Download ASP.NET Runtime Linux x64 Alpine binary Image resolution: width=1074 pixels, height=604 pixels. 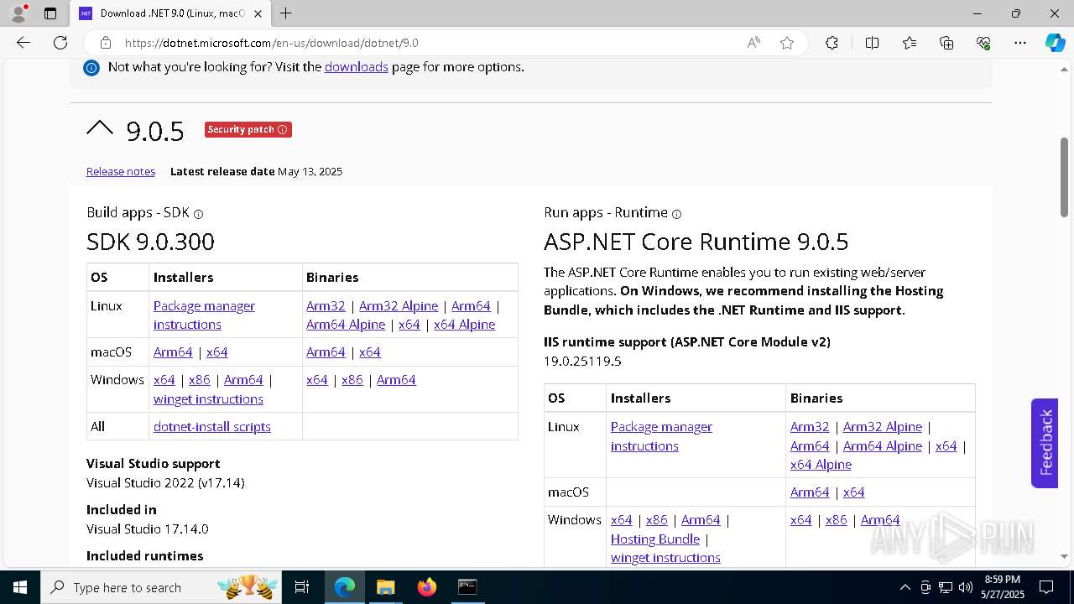point(821,465)
